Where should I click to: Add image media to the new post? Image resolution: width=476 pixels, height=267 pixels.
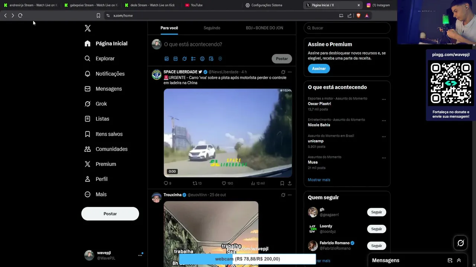click(x=167, y=59)
